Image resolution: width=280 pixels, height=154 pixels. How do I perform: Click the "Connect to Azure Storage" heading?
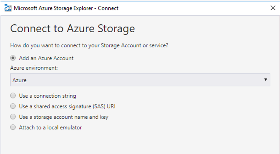[72, 29]
